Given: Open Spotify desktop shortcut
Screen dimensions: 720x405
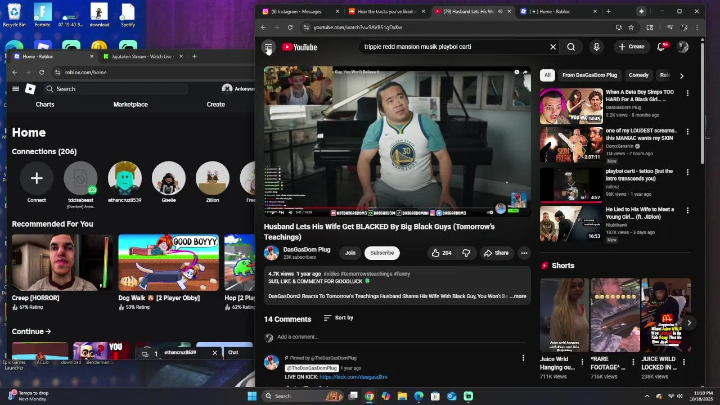Looking at the screenshot, I should (x=128, y=15).
